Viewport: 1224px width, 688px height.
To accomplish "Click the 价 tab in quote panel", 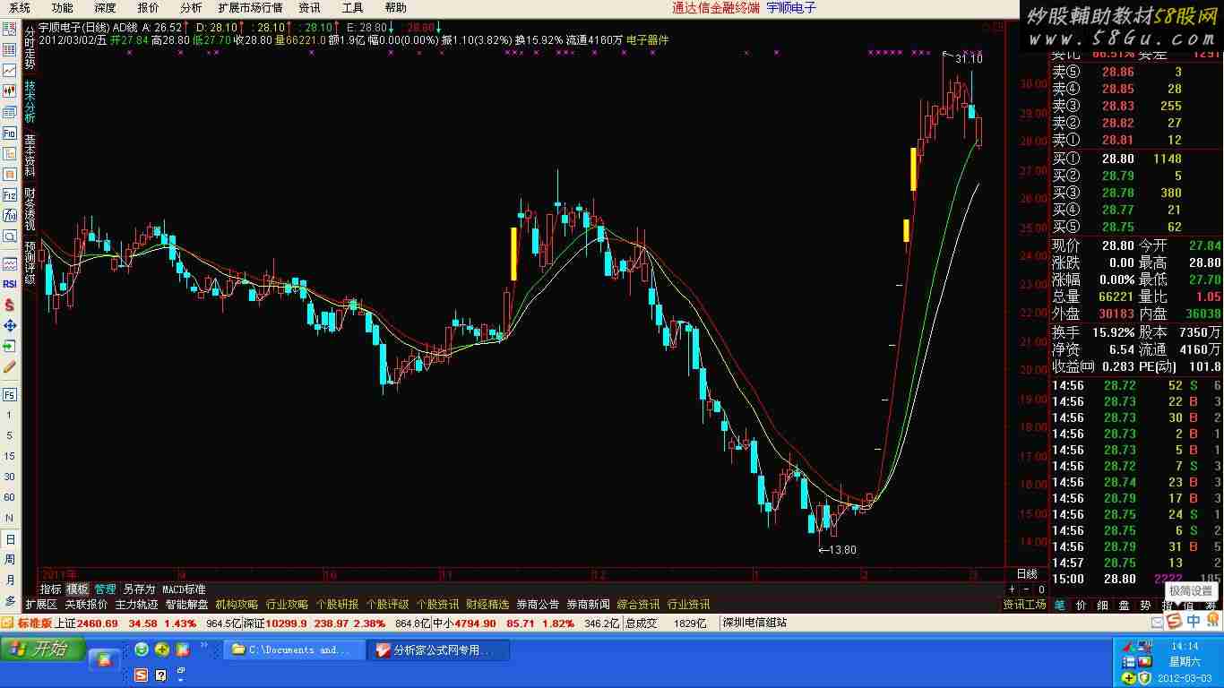I will click(1080, 605).
